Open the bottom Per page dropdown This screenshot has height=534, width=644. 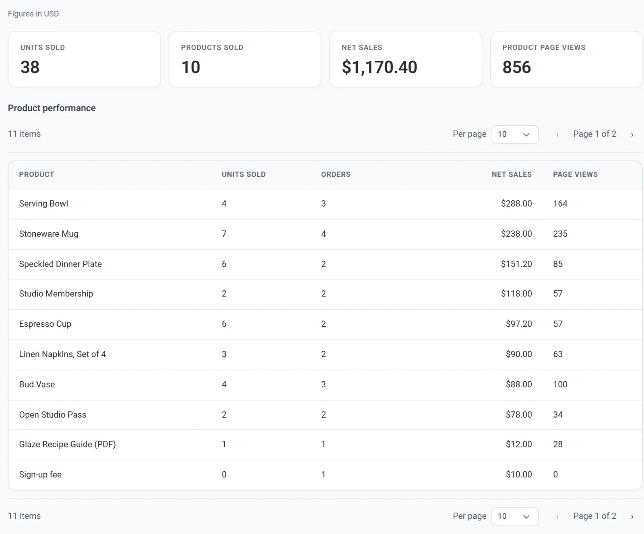[515, 516]
